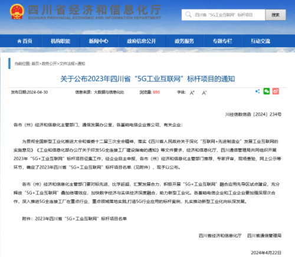Viewport: 295px width, 257px height.
Task: Open 政务服务 navigation menu
Action: [x=184, y=41]
